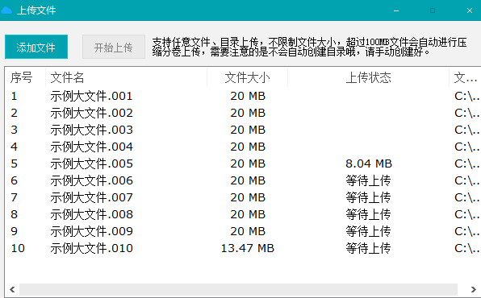Select the last file 示例大文件.010
Image resolution: width=481 pixels, height=298 pixels.
click(x=243, y=248)
